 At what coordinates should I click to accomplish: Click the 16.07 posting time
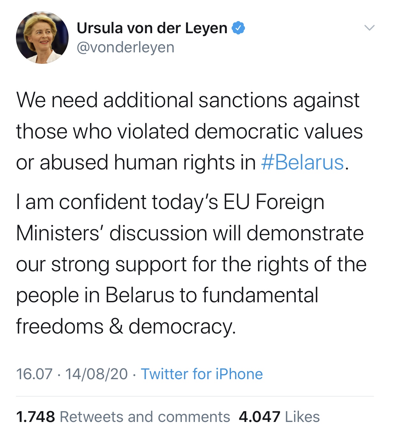[x=34, y=374]
